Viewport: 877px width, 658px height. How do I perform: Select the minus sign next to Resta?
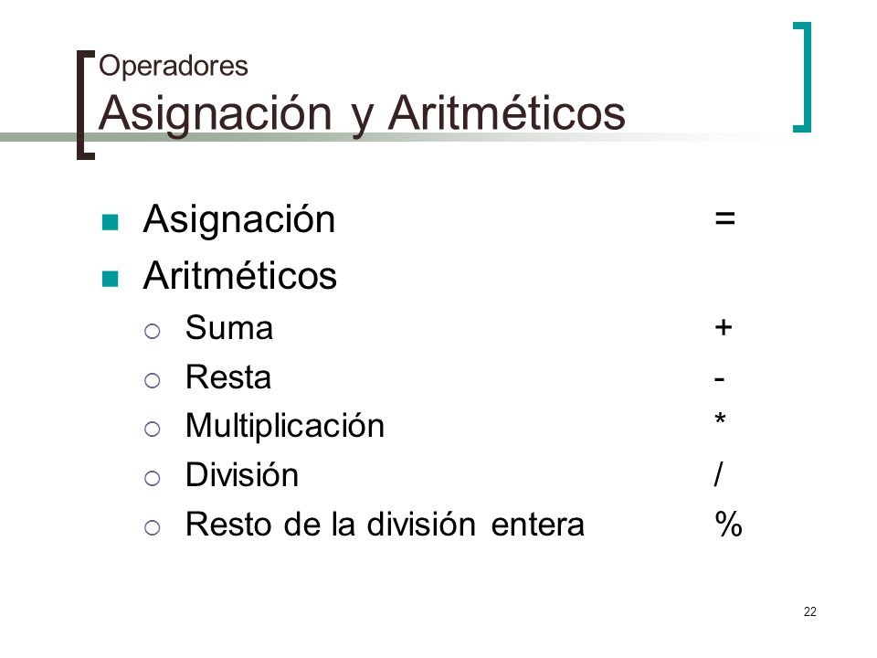(720, 380)
